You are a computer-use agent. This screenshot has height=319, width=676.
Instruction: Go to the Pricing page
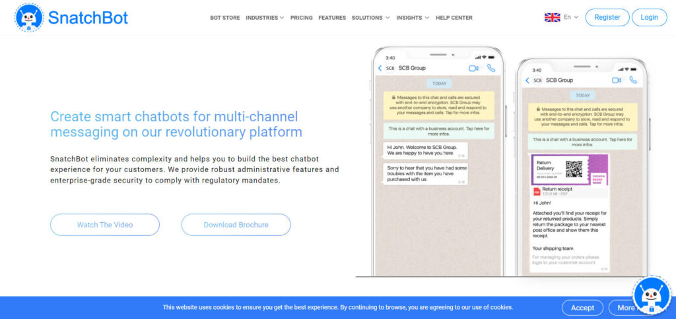point(301,18)
